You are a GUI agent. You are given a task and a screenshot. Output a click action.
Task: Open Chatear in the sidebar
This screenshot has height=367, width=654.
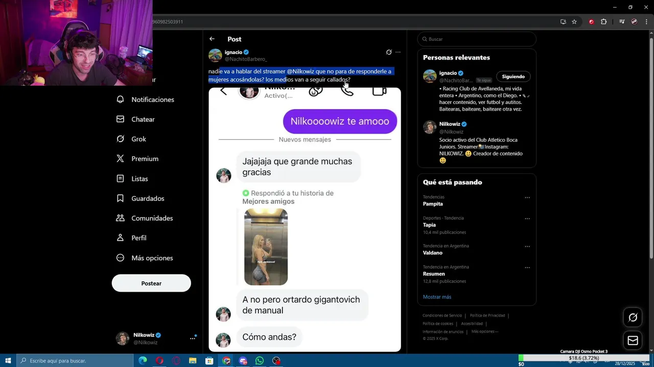pos(136,119)
